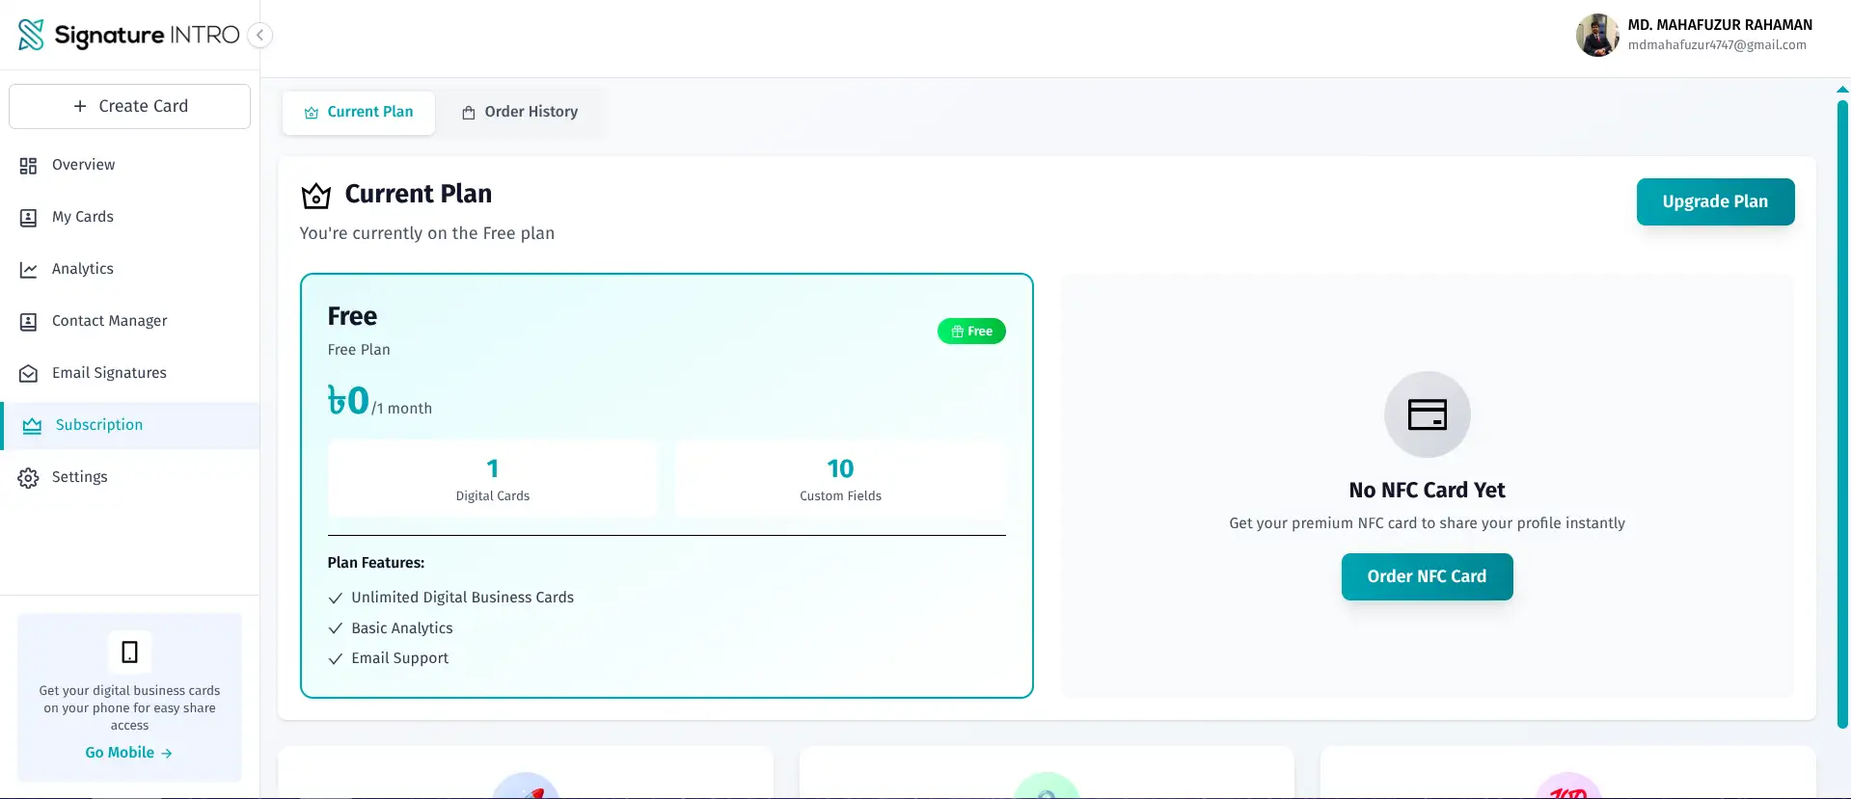
Task: Switch to the Current Plan tab
Action: [x=359, y=112]
